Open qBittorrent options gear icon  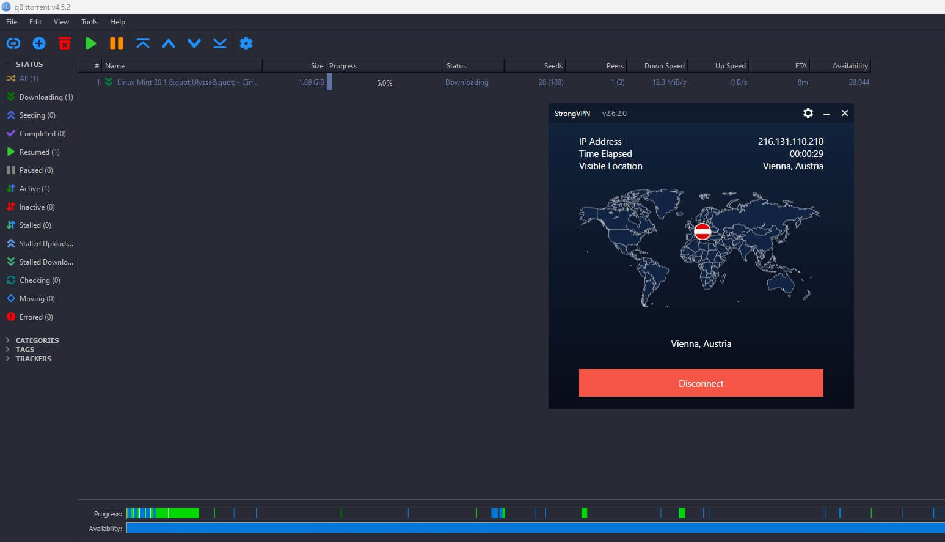[x=246, y=43]
